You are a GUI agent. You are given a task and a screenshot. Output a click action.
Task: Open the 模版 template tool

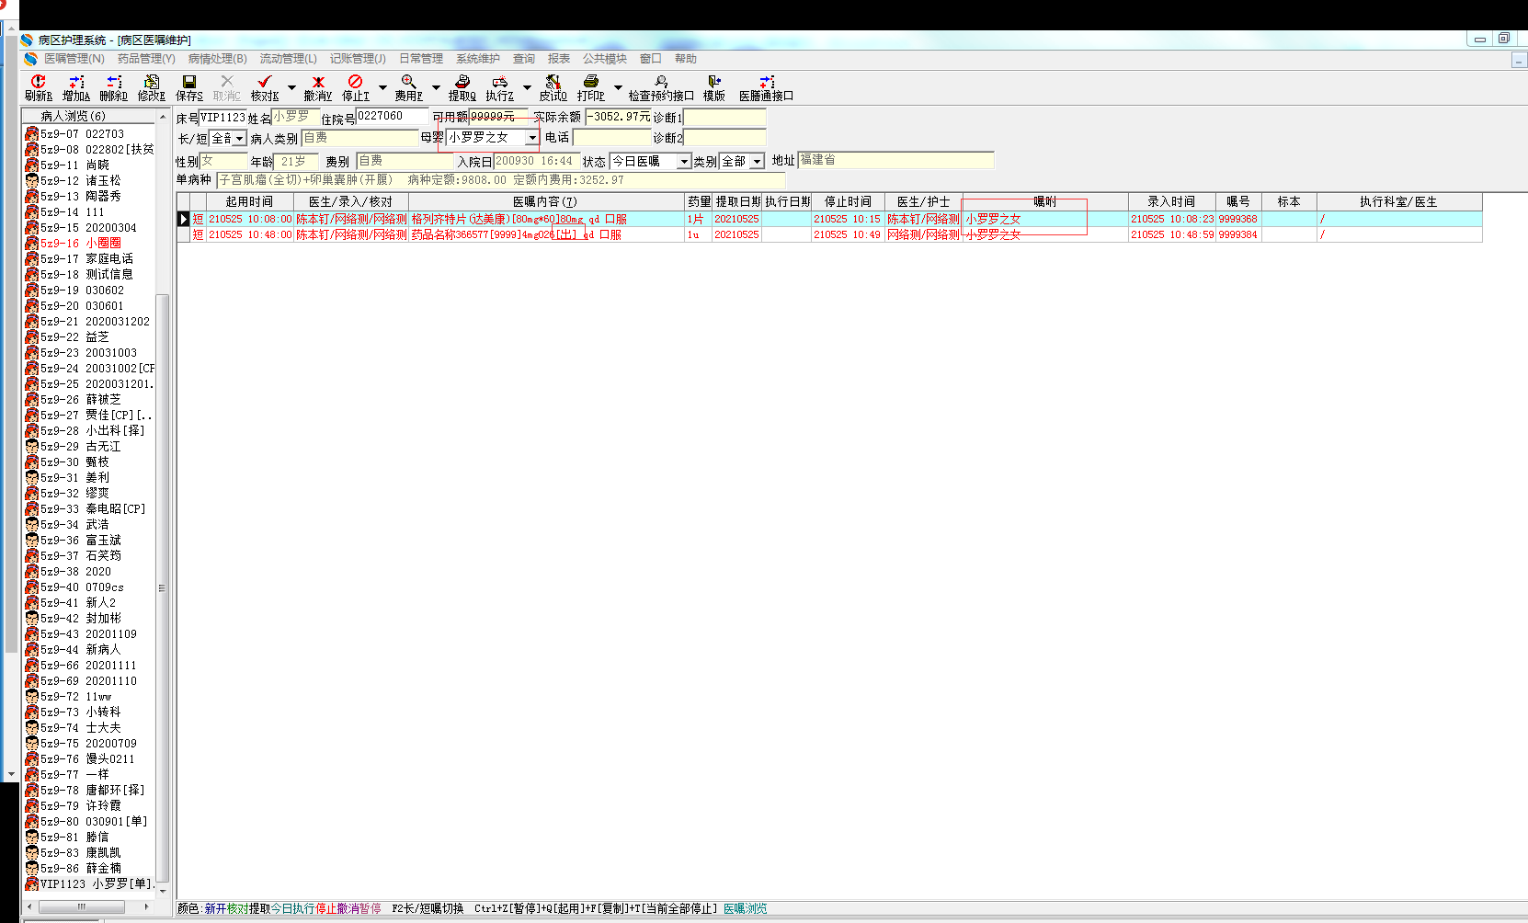click(x=714, y=87)
